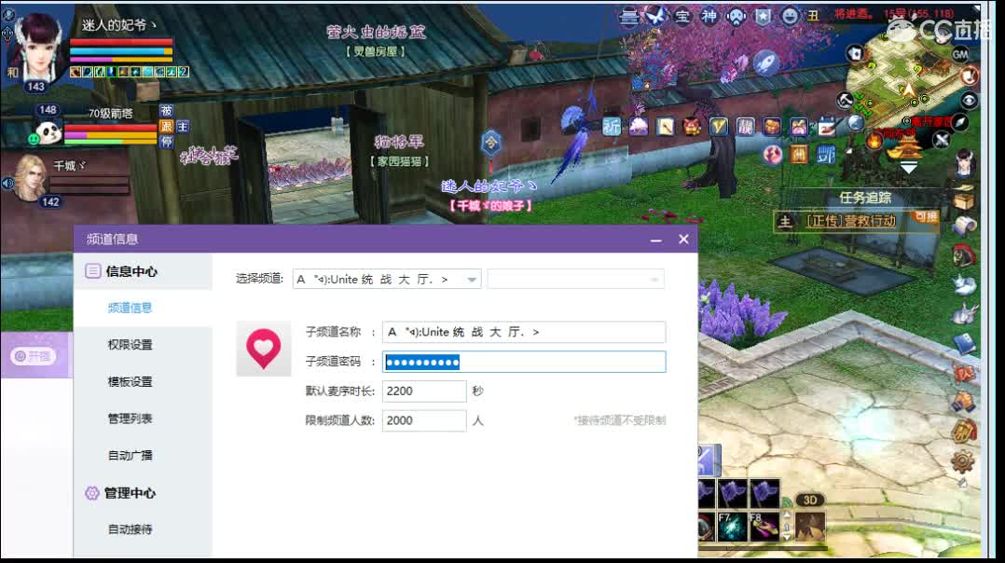Click the 宝 treasure icon in top toolbar

click(681, 16)
